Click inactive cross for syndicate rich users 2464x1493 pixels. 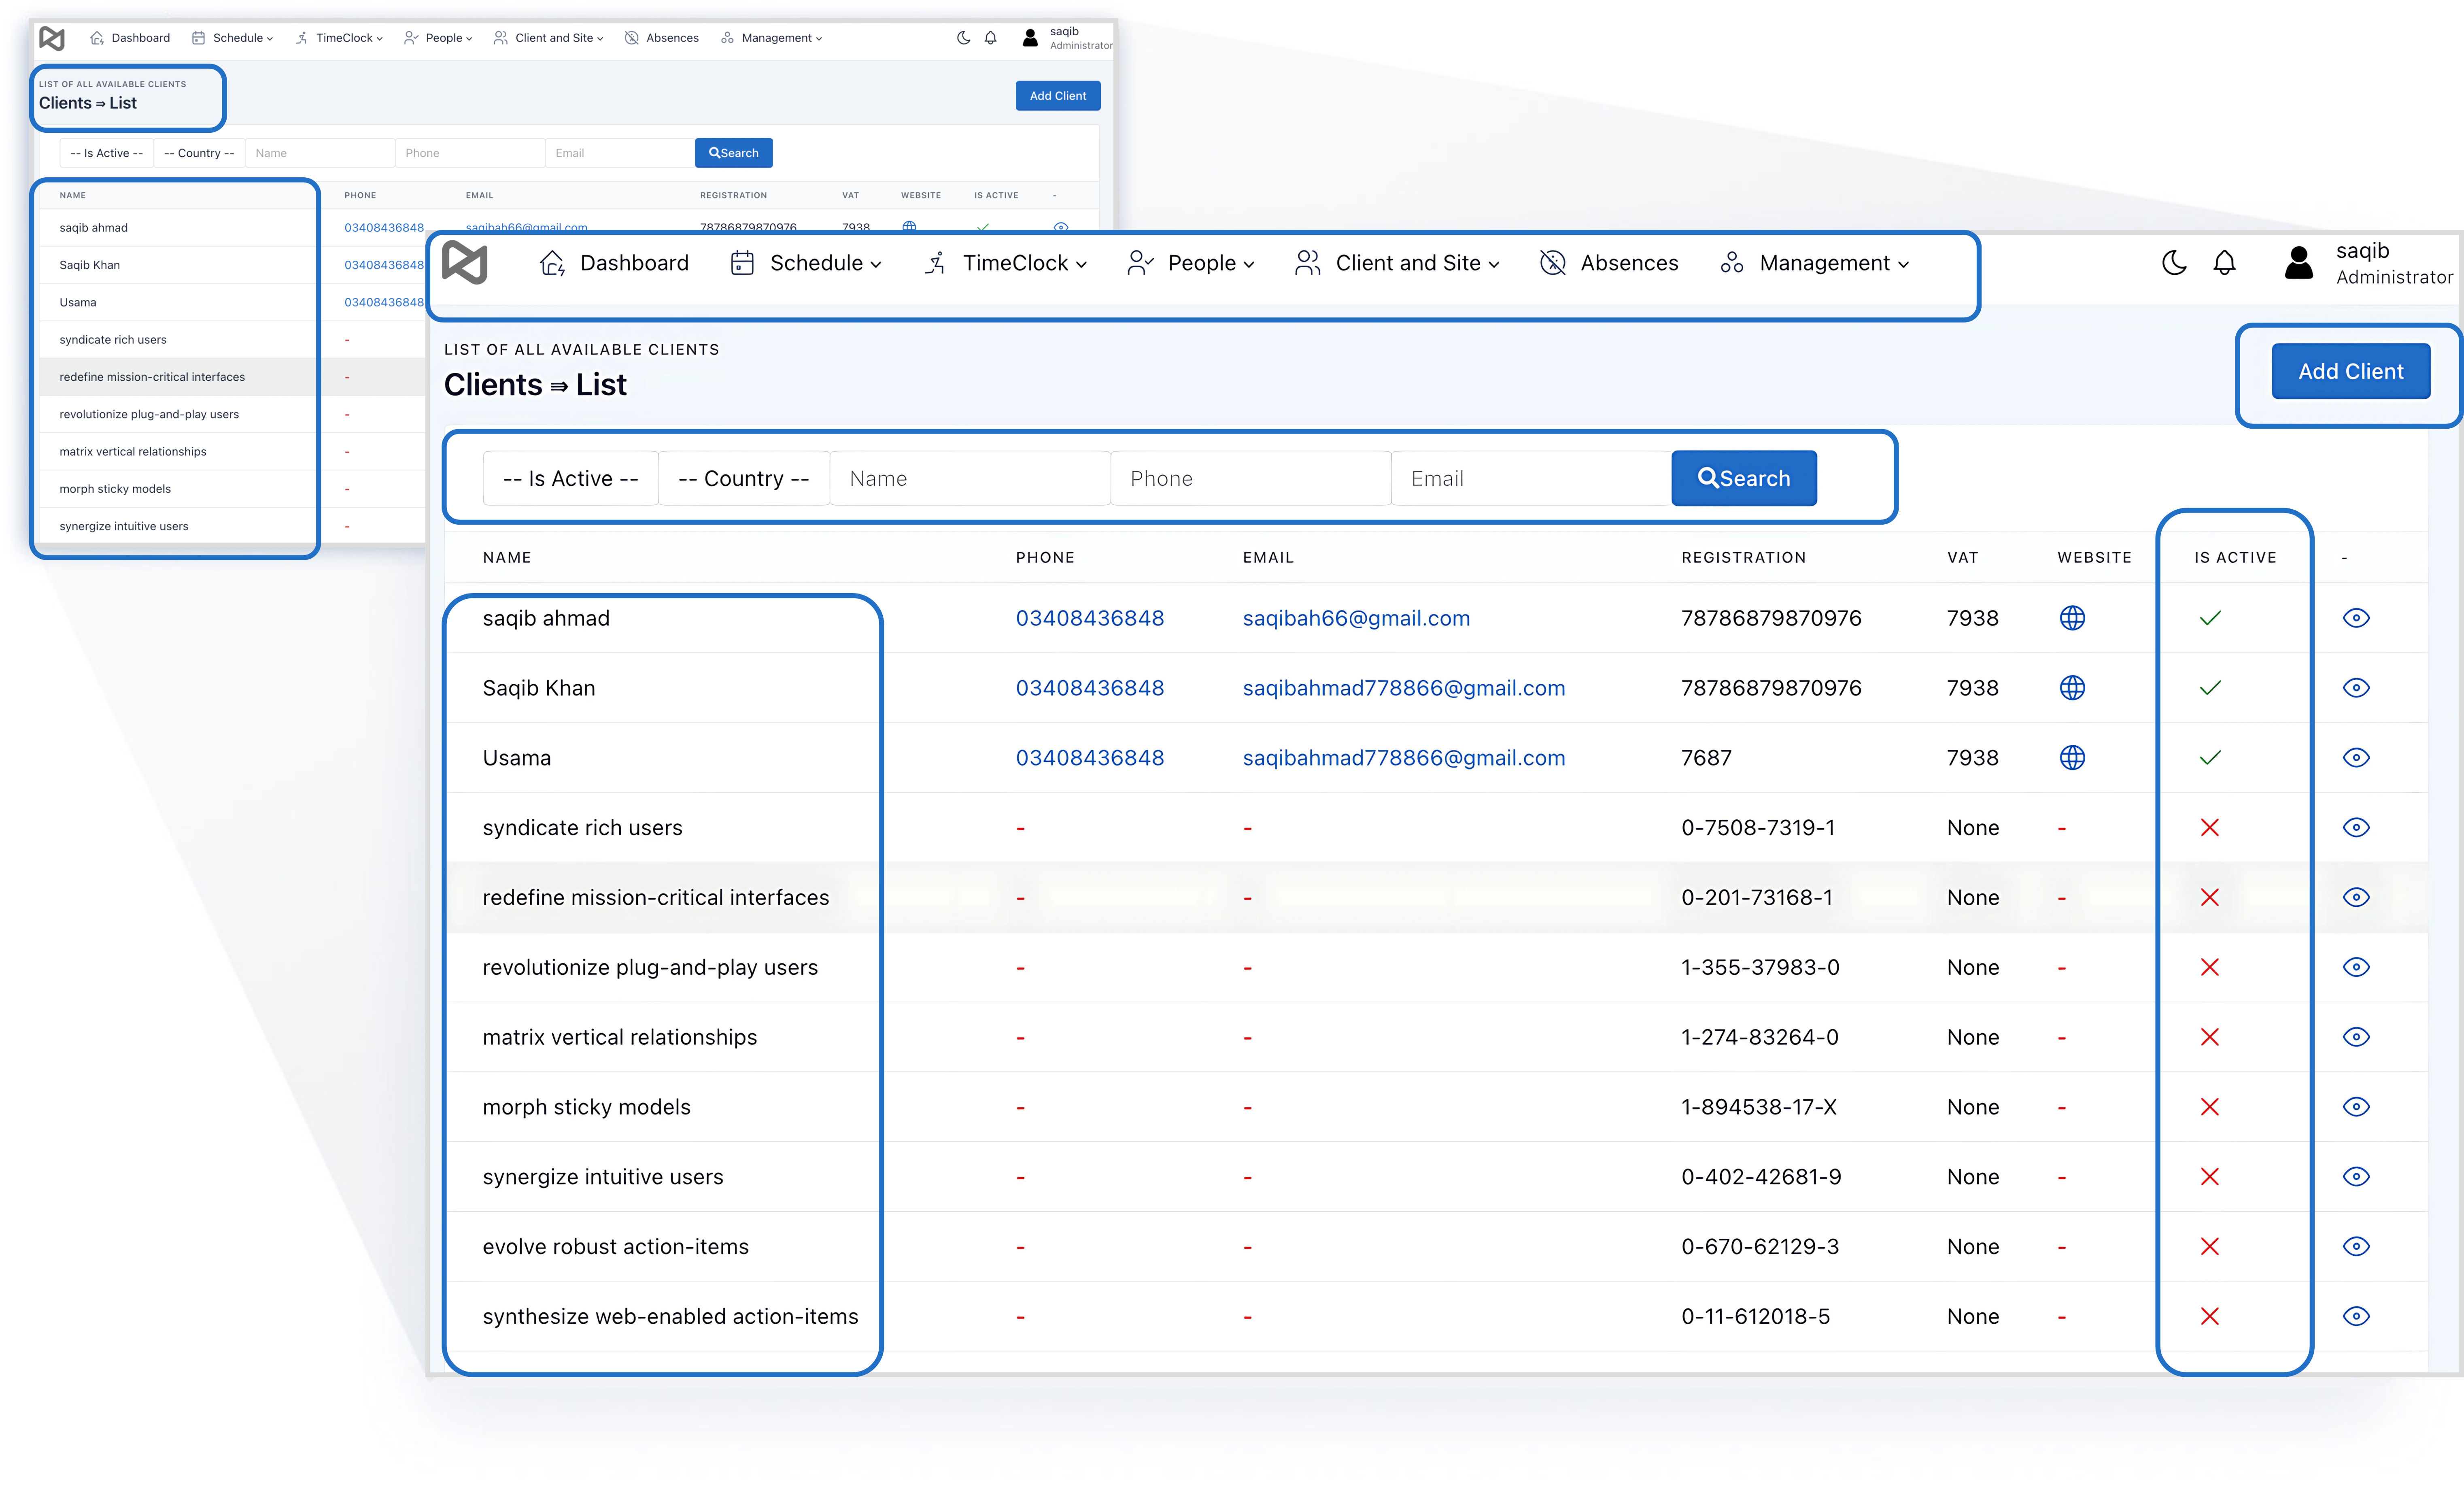2210,828
